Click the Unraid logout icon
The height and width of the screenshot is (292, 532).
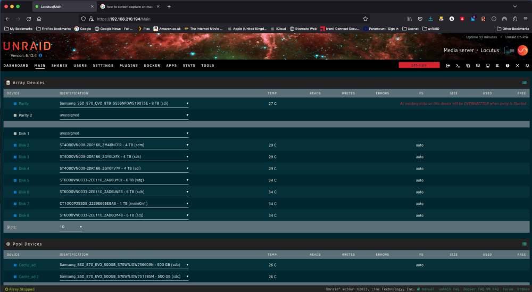(x=448, y=65)
